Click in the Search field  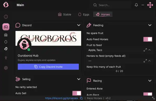(110, 5)
